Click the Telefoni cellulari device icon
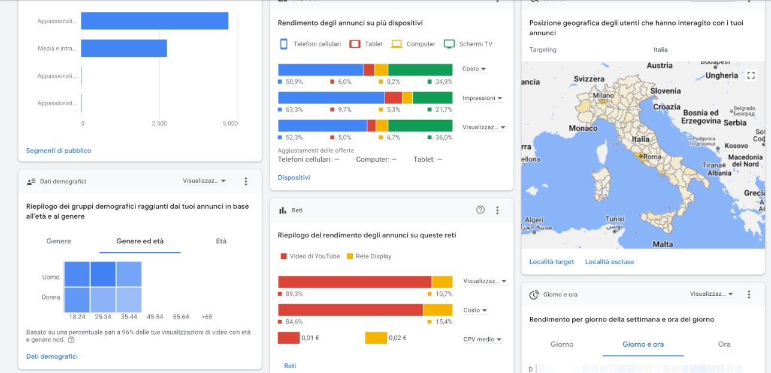 [284, 44]
